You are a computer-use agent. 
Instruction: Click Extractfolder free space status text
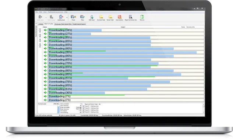tap(133, 115)
